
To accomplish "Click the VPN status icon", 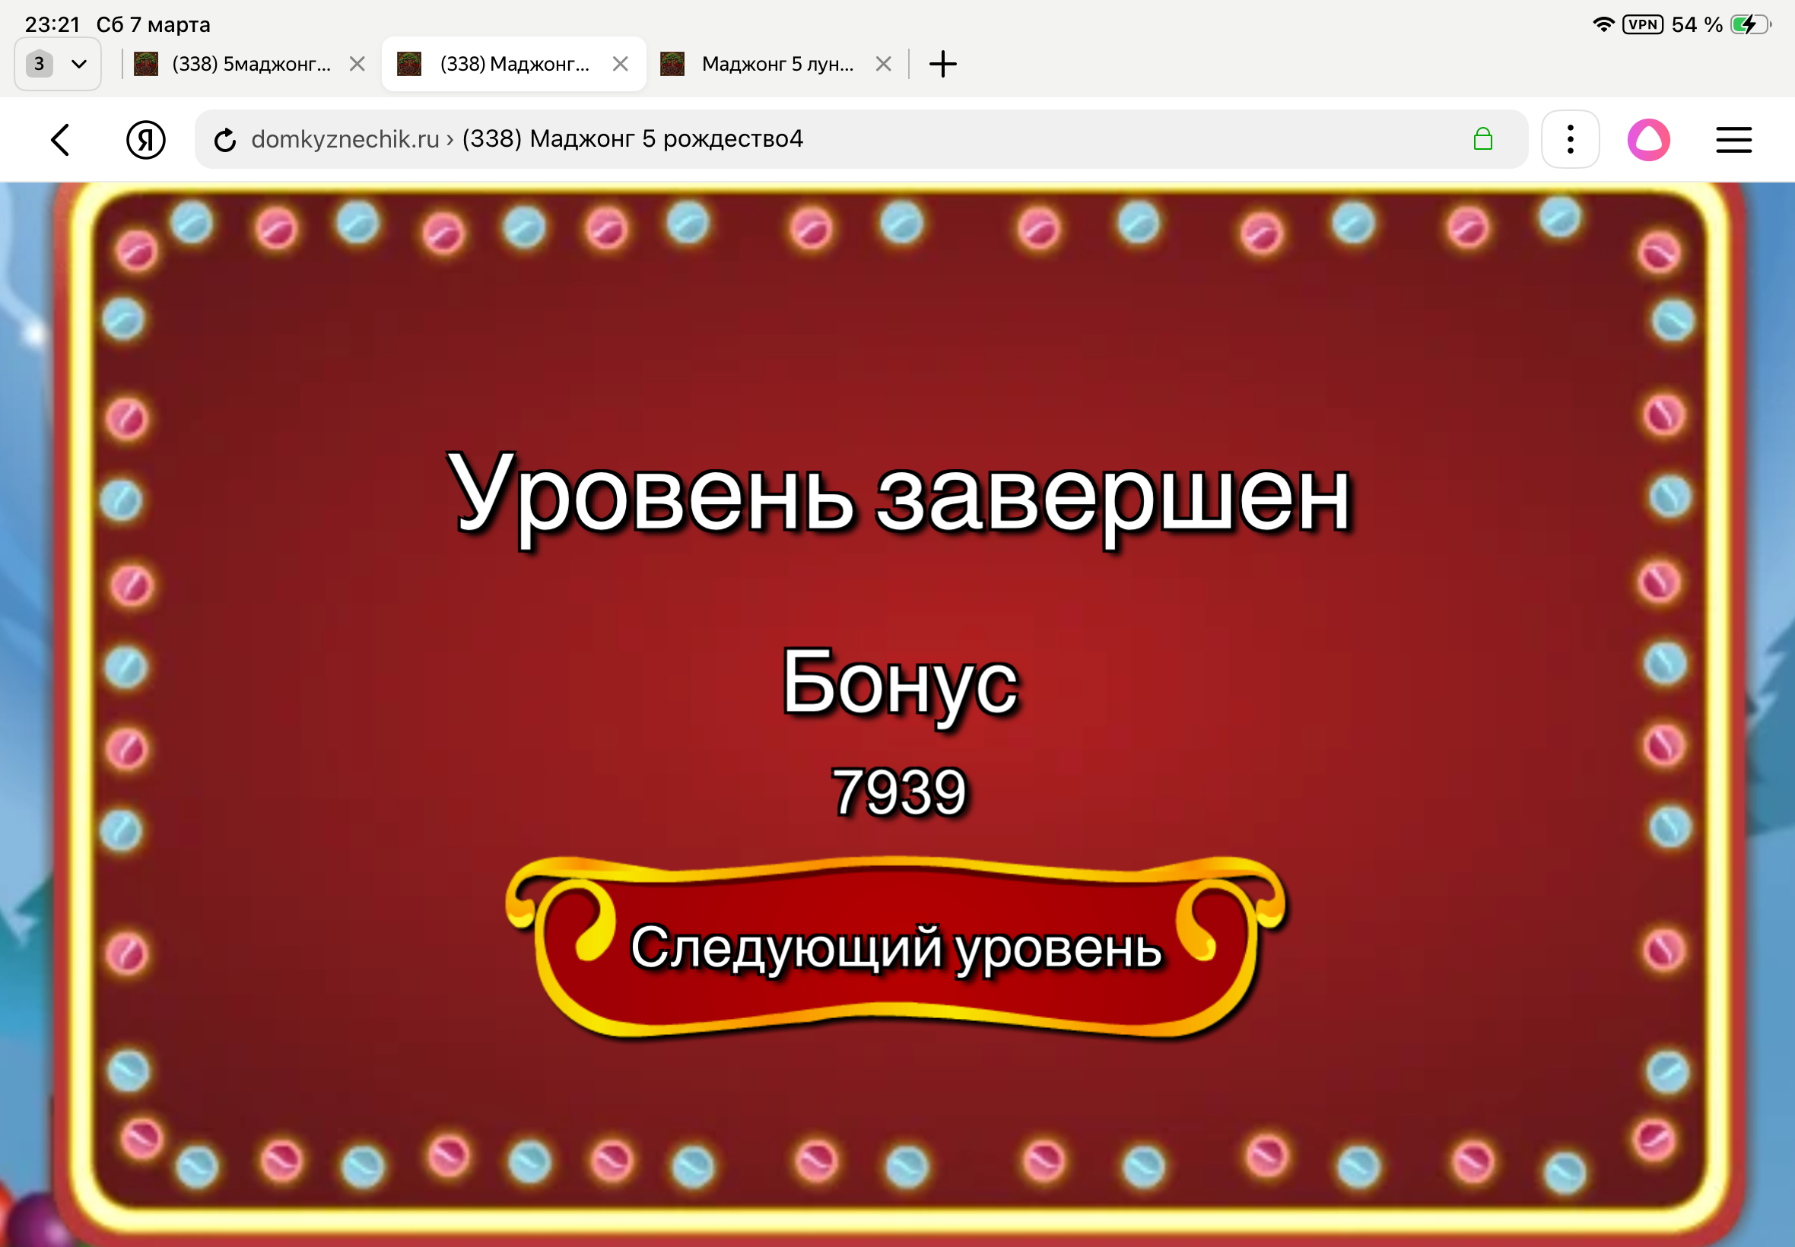I will tap(1644, 24).
